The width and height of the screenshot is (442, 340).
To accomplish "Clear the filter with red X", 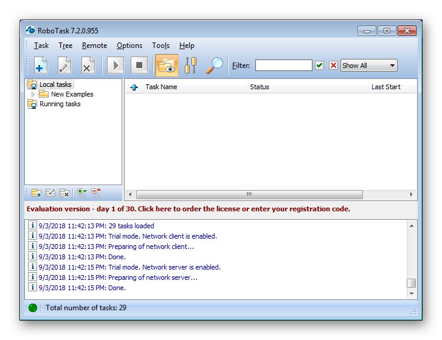I will tap(333, 66).
